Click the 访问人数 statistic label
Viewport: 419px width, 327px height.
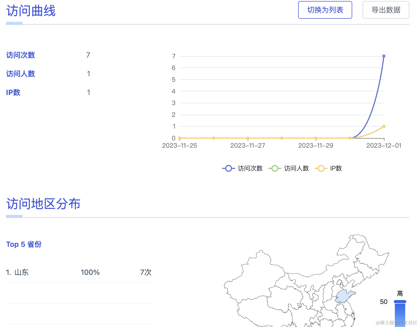tap(21, 74)
